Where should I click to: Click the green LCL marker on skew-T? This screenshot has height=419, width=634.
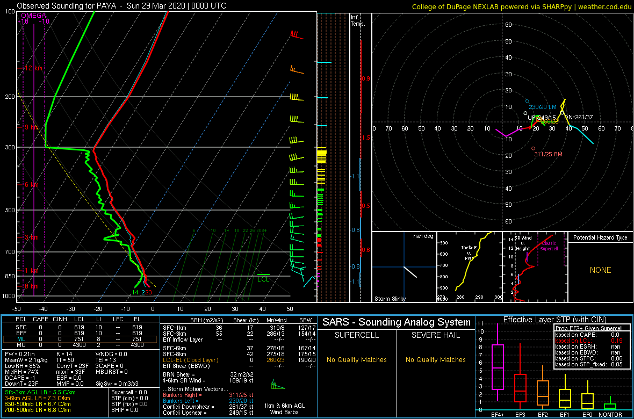[263, 277]
